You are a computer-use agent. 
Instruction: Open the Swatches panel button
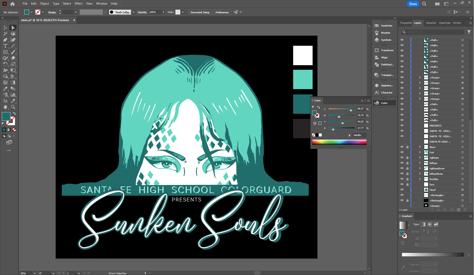pyautogui.click(x=385, y=26)
